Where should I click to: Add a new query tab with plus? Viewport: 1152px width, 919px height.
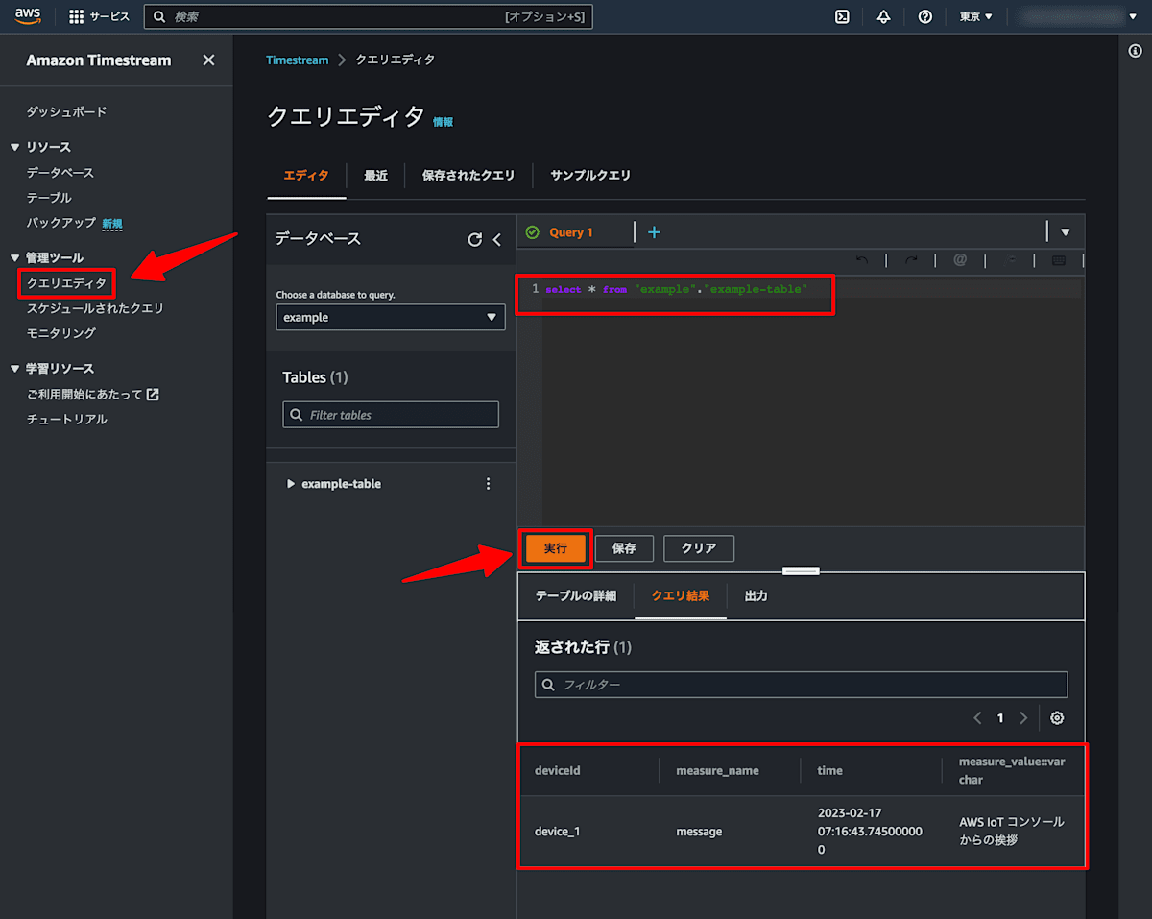[x=655, y=232]
